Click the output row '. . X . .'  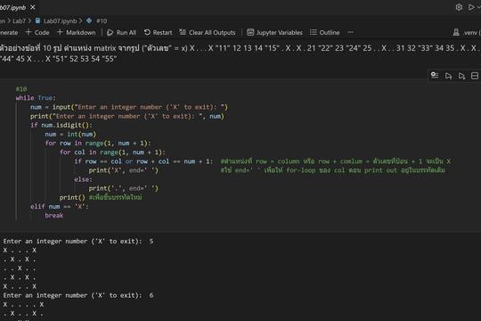[x=20, y=268]
